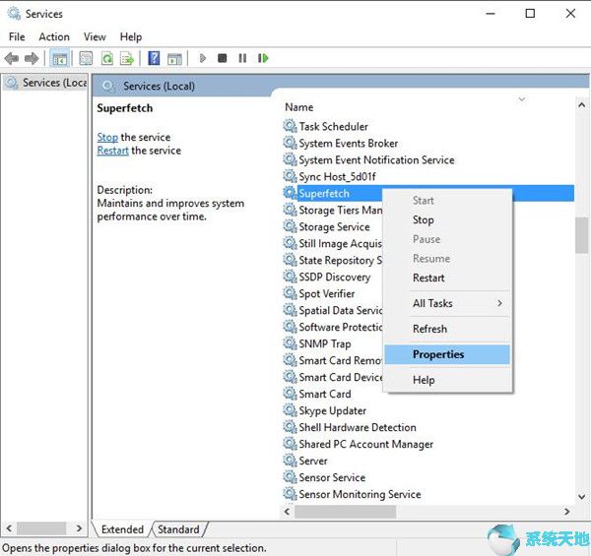
Task: Toggle the Show/Hide Console Tree toolbar icon
Action: (59, 58)
